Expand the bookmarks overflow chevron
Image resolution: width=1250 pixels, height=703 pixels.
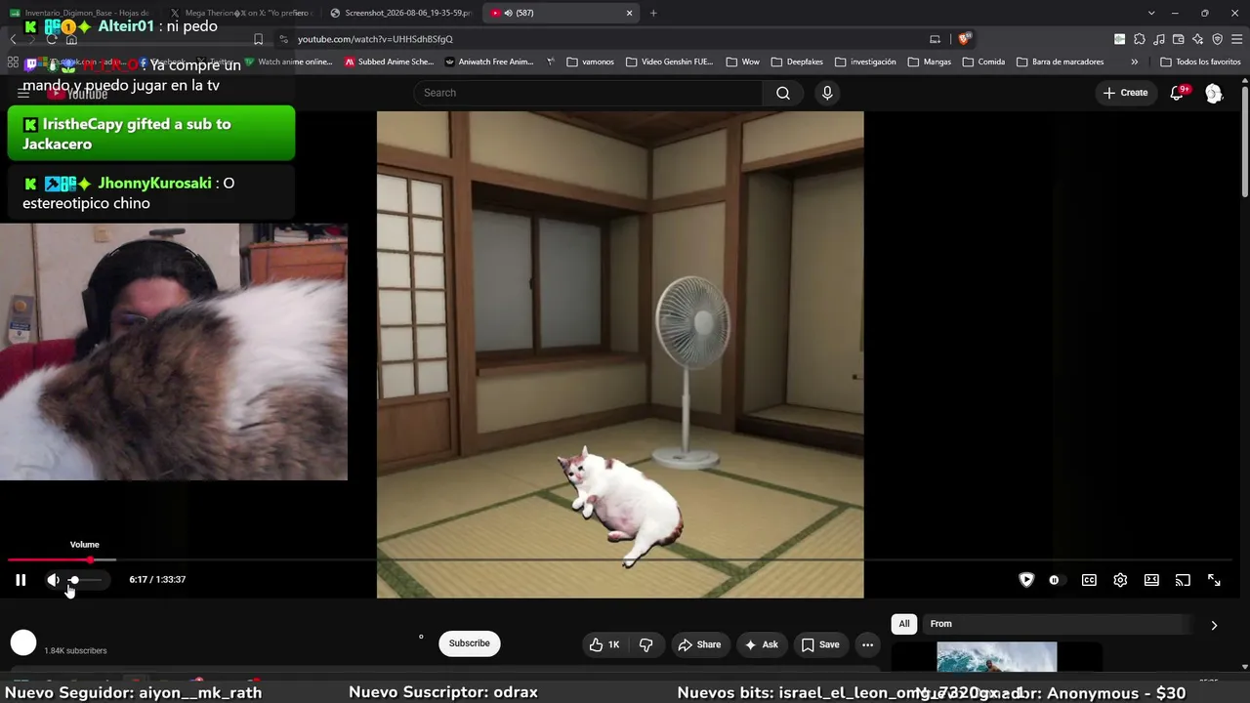tap(1134, 62)
